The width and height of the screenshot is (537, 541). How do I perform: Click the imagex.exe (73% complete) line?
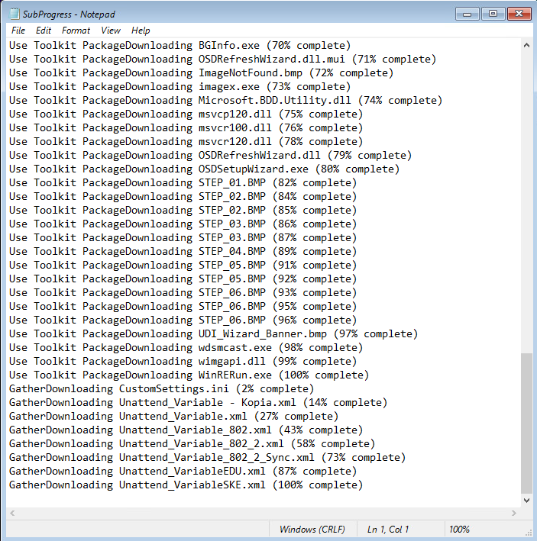click(x=180, y=86)
